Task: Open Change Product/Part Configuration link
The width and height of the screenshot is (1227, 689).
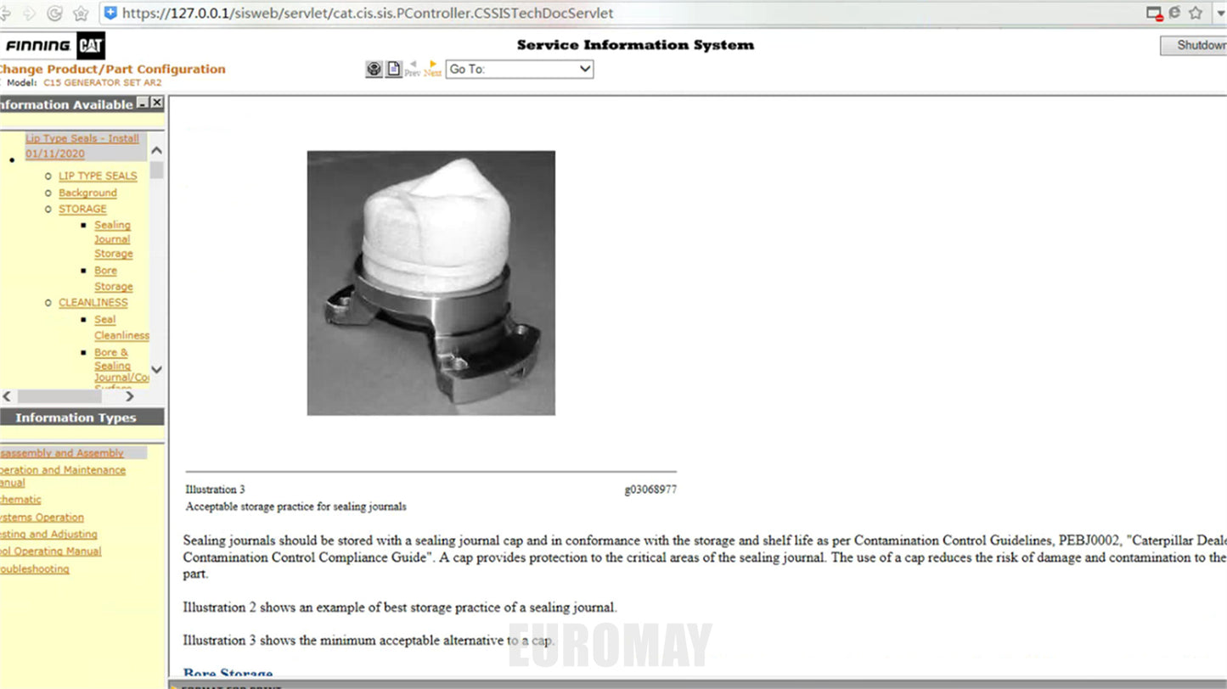Action: [112, 69]
